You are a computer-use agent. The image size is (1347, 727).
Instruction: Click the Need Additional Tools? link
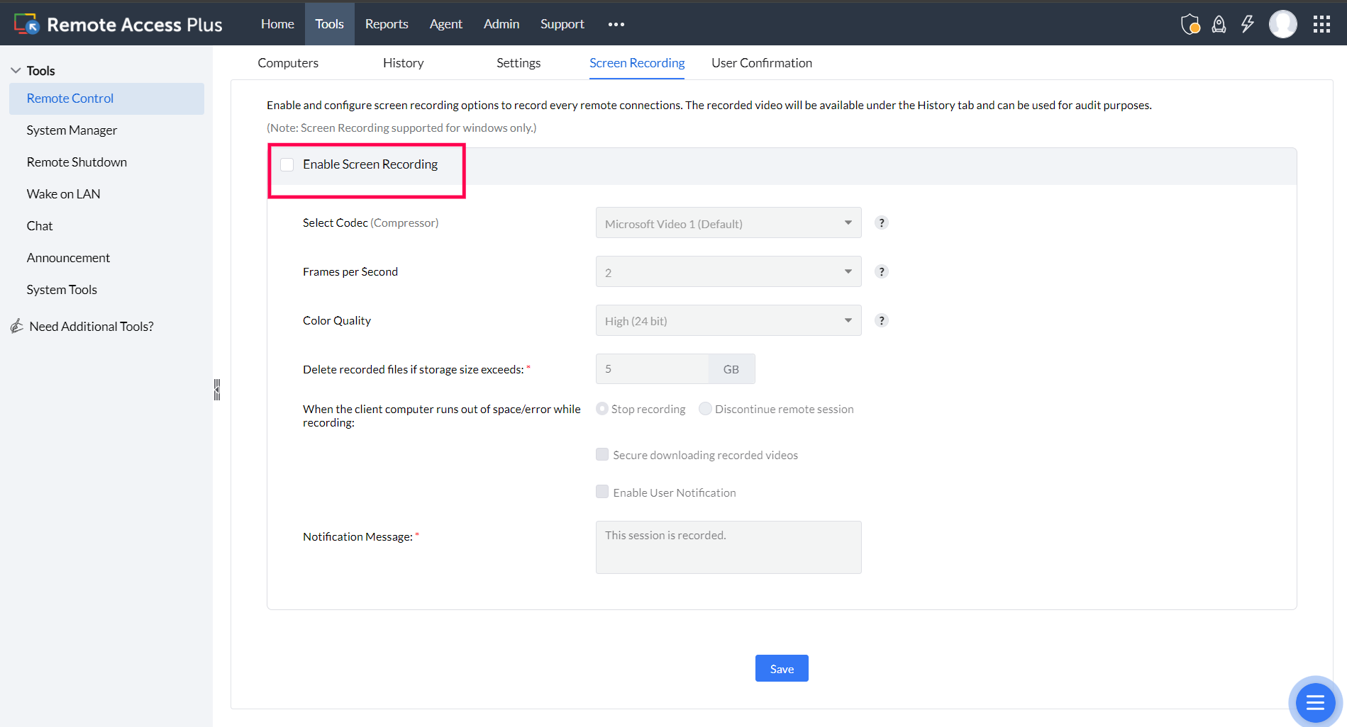[92, 327]
